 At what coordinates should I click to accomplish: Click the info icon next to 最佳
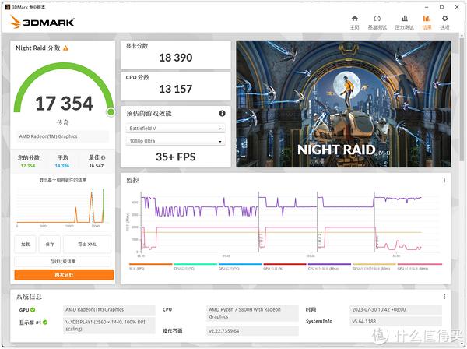point(104,157)
